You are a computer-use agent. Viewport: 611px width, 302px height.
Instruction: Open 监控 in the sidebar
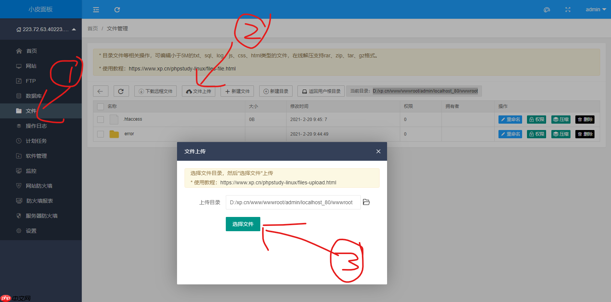tap(41, 171)
